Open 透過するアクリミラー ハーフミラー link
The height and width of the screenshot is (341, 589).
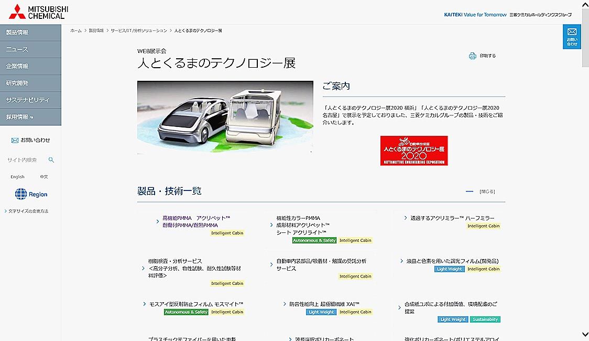coord(452,218)
